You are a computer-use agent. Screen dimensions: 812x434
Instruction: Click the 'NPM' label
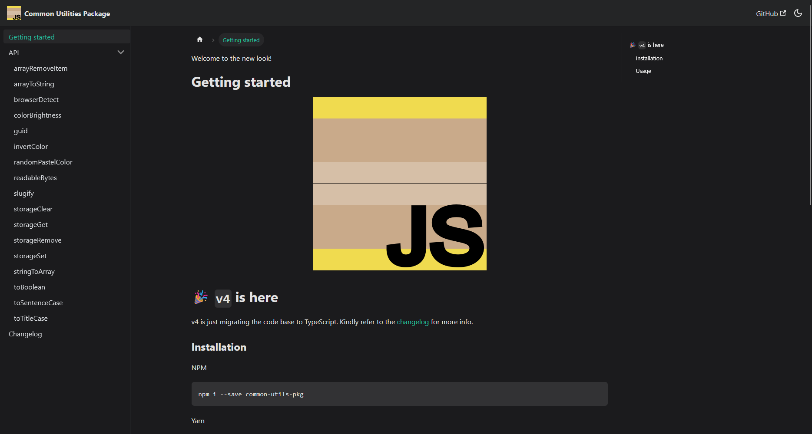[199, 368]
